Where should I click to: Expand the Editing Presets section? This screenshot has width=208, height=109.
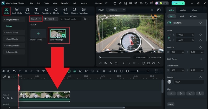(x=4, y=46)
